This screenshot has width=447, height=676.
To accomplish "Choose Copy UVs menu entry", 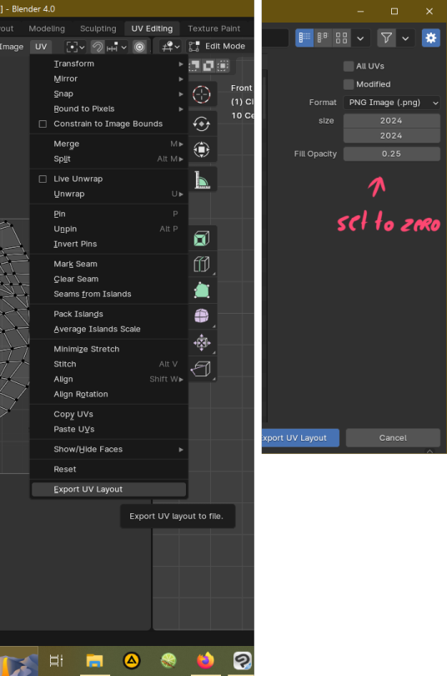I will point(109,414).
